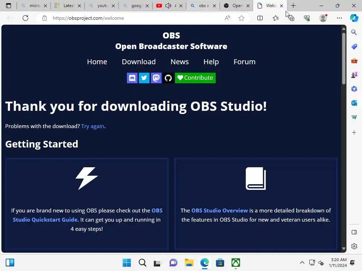The width and height of the screenshot is (362, 271).
Task: Open sidebar Drop paper plane icon
Action: pyautogui.click(x=354, y=117)
